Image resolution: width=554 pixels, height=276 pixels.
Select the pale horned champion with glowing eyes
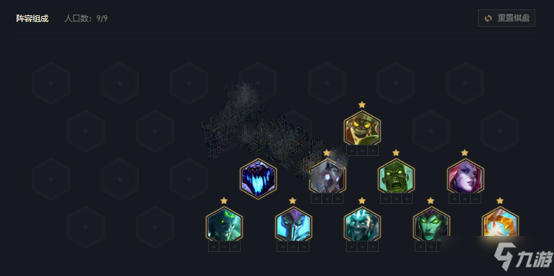pyautogui.click(x=327, y=176)
